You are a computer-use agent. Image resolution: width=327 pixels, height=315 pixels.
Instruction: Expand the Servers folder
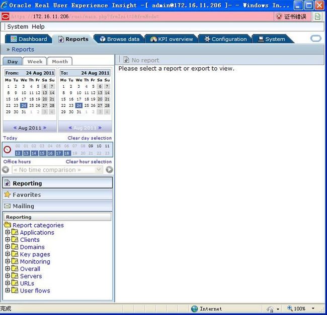point(8,275)
